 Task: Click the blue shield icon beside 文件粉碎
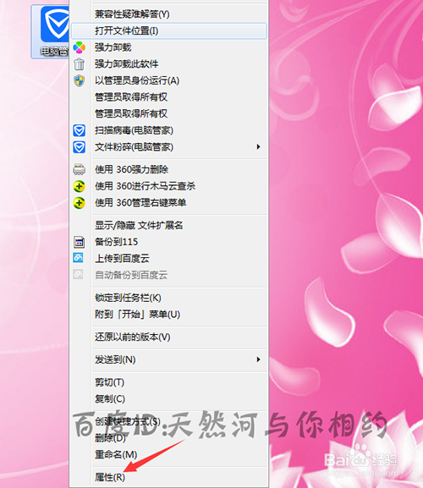[79, 147]
